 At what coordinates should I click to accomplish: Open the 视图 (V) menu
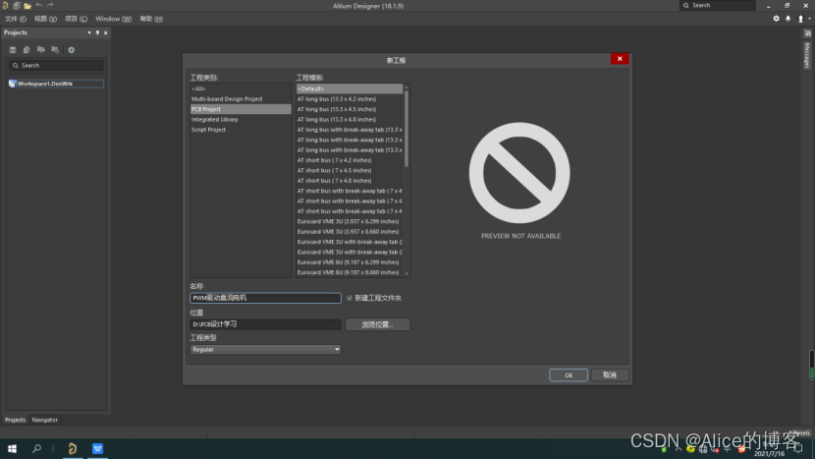(45, 19)
